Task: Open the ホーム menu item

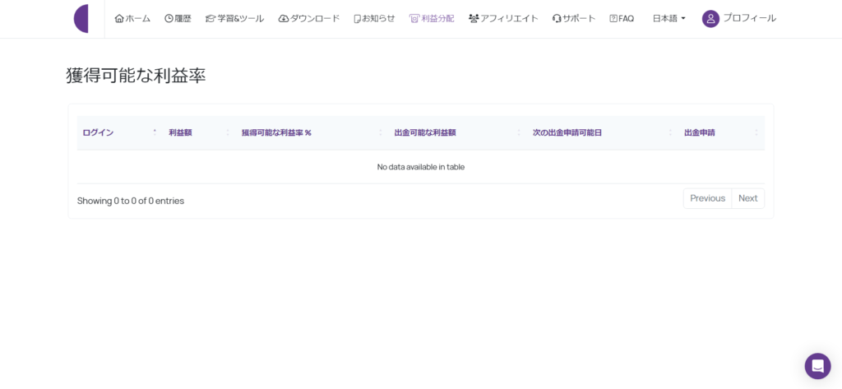Action: [x=132, y=18]
